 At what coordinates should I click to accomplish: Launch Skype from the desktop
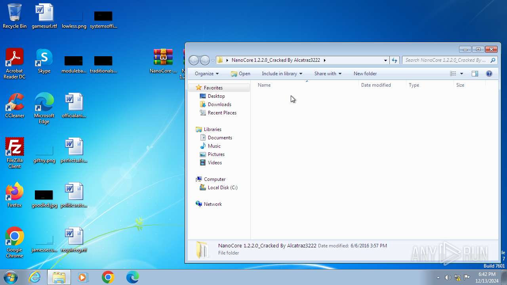(x=44, y=61)
